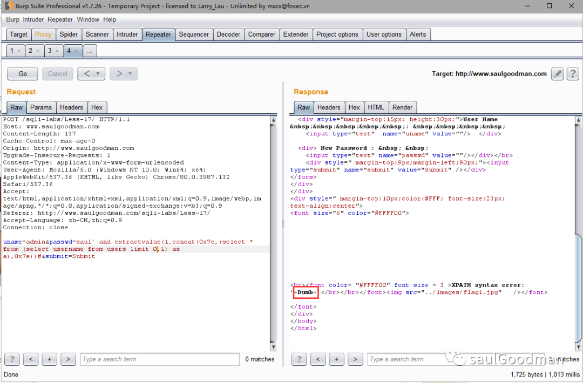Open the forward history dropdown arrow
583x383 pixels.
[130, 73]
